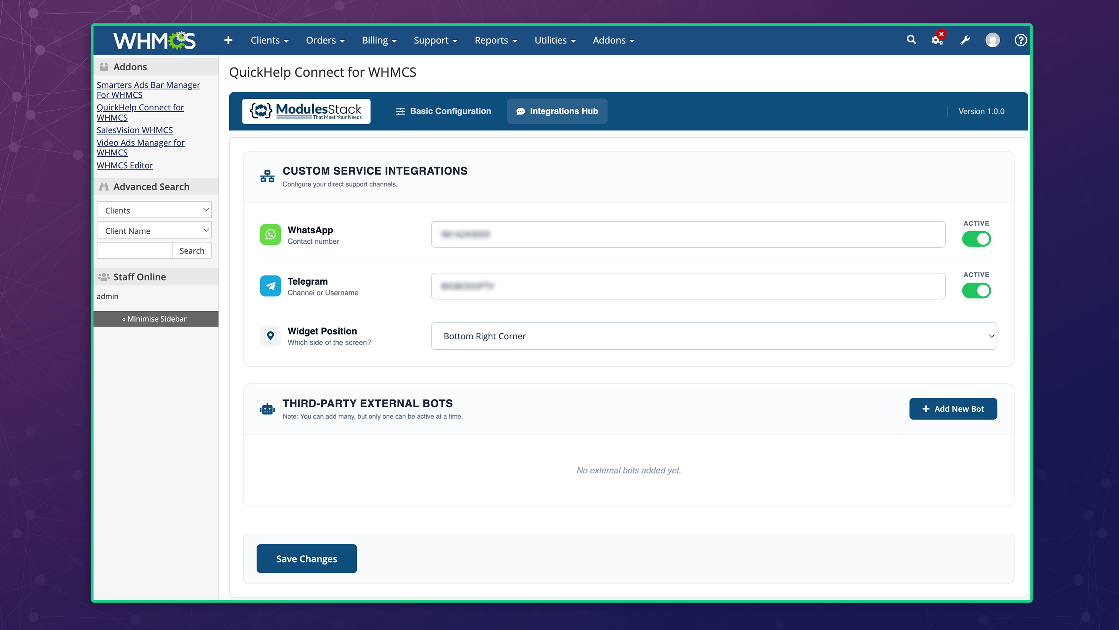The image size is (1119, 630).
Task: Click the ModulesStack logo
Action: point(306,111)
